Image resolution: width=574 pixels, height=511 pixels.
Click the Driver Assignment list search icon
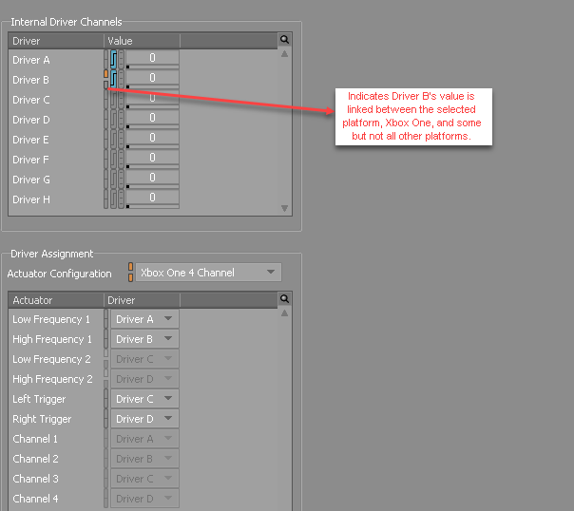[284, 299]
